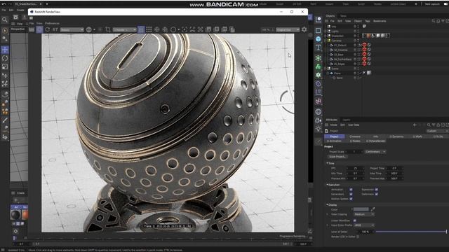Click the grid dots icon in RenderView toolbar

click(x=149, y=29)
